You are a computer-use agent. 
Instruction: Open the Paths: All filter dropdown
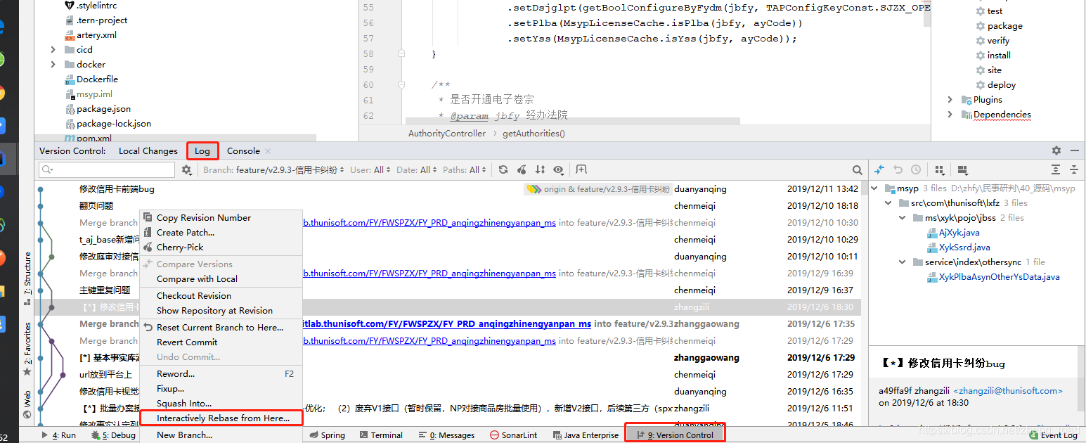464,169
